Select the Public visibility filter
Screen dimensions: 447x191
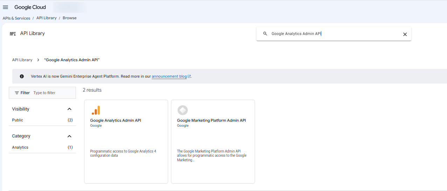pos(42,120)
